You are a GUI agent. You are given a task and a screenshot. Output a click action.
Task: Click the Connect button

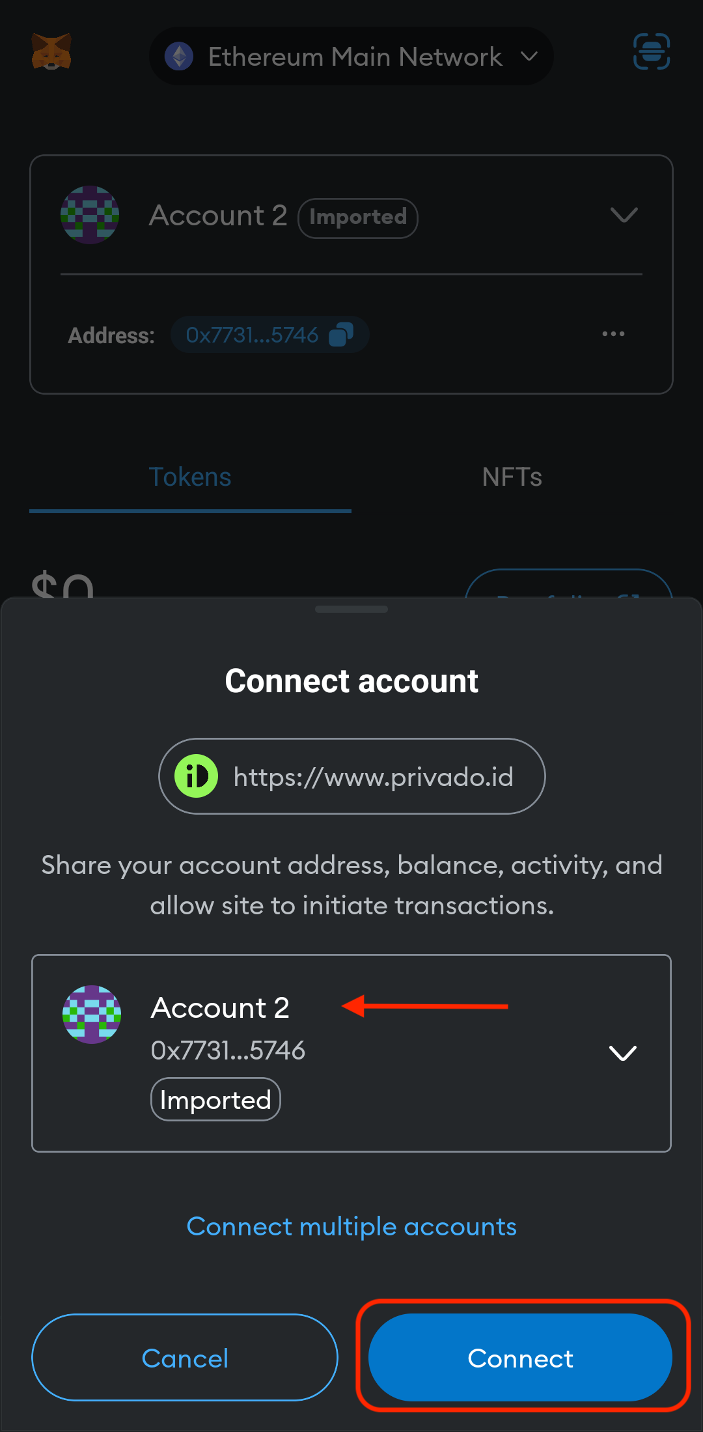click(520, 1358)
